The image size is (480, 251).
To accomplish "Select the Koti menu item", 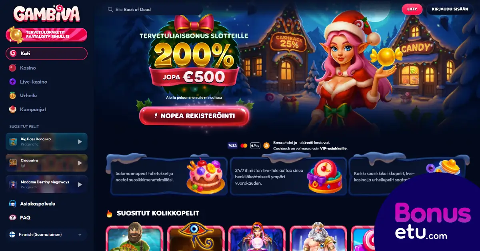I will click(47, 53).
